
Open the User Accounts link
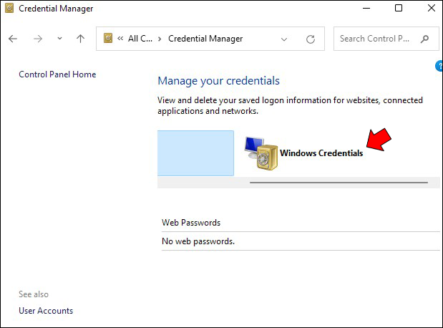pyautogui.click(x=46, y=311)
